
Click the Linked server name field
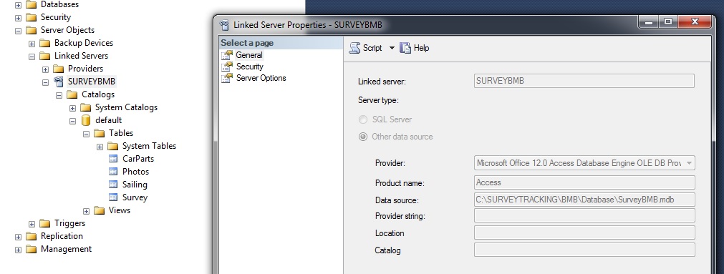[x=584, y=81]
